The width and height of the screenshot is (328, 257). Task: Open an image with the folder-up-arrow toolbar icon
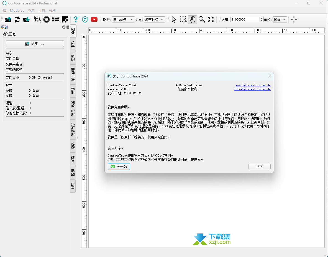pyautogui.click(x=8, y=19)
